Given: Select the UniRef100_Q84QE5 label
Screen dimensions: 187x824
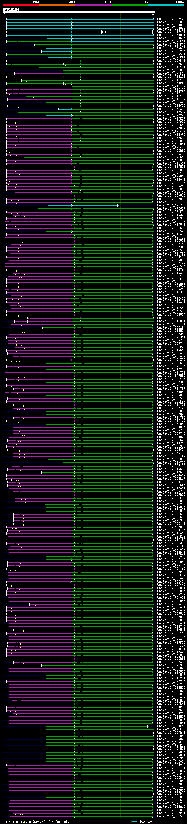Looking at the screenshot, I should (x=171, y=392).
